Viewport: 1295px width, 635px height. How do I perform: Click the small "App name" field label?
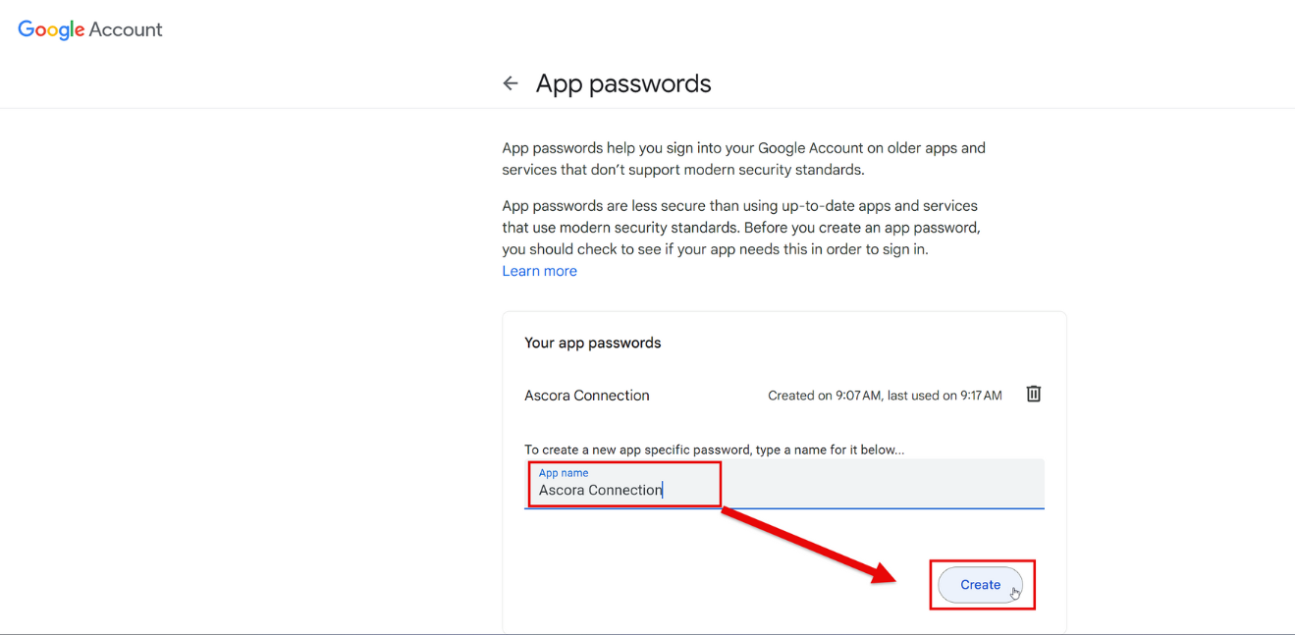coord(564,473)
